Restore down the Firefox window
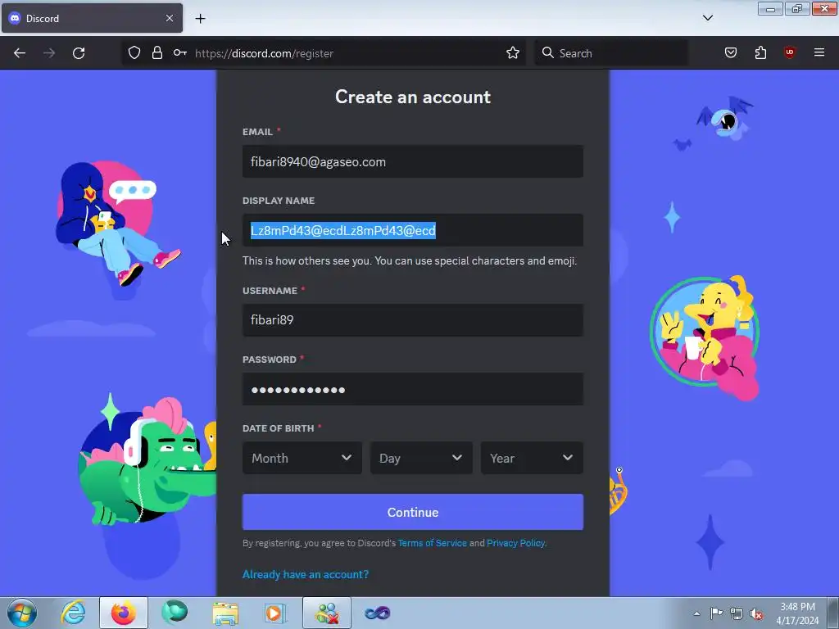839x629 pixels. [x=796, y=8]
